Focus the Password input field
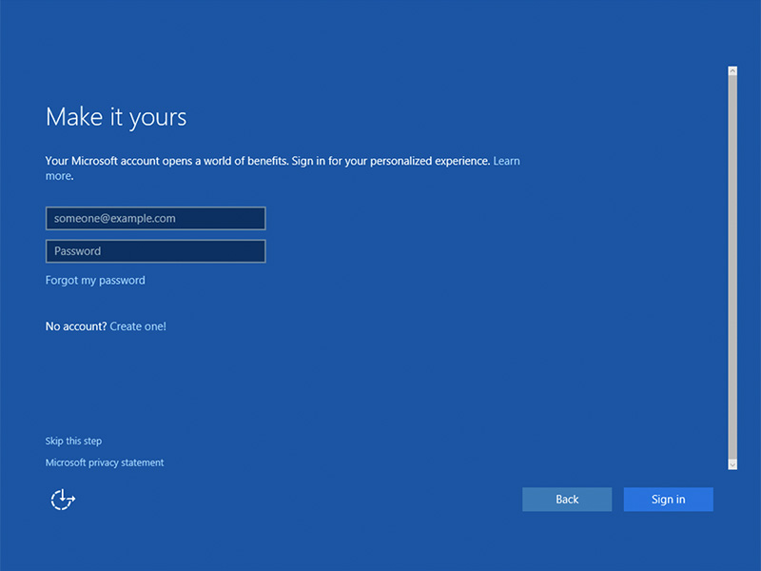Screen dimensions: 761x571 155,251
